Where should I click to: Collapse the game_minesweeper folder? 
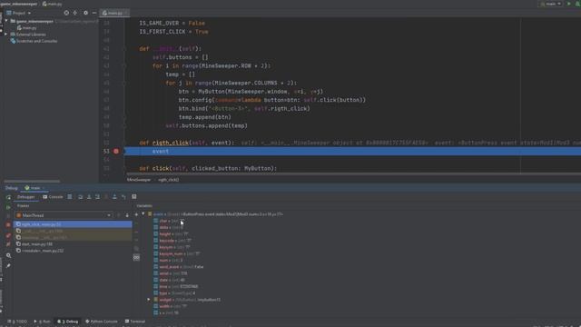[x=6, y=21]
